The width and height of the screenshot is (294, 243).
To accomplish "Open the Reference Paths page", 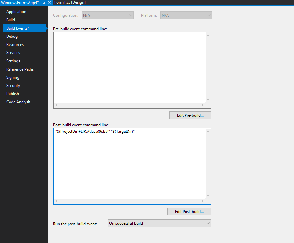I will (20, 69).
